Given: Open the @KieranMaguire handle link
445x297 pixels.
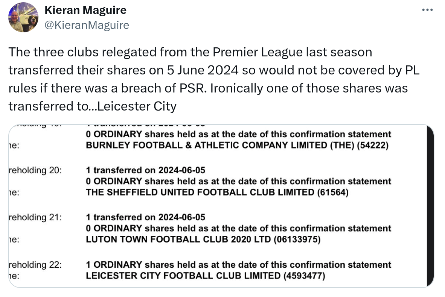Looking at the screenshot, I should click(87, 25).
